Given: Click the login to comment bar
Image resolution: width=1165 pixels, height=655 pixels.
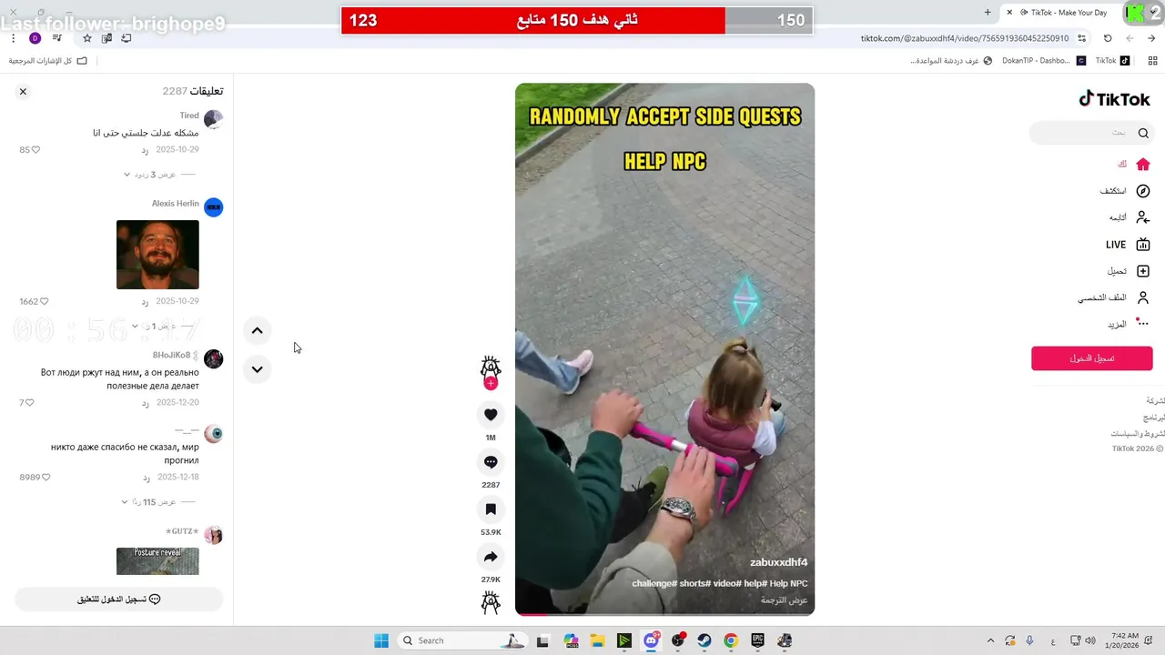Looking at the screenshot, I should [119, 600].
